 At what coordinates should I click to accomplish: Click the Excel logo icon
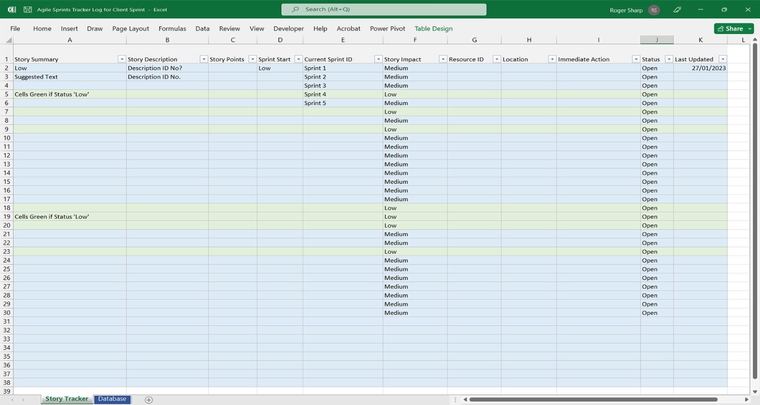pyautogui.click(x=12, y=9)
